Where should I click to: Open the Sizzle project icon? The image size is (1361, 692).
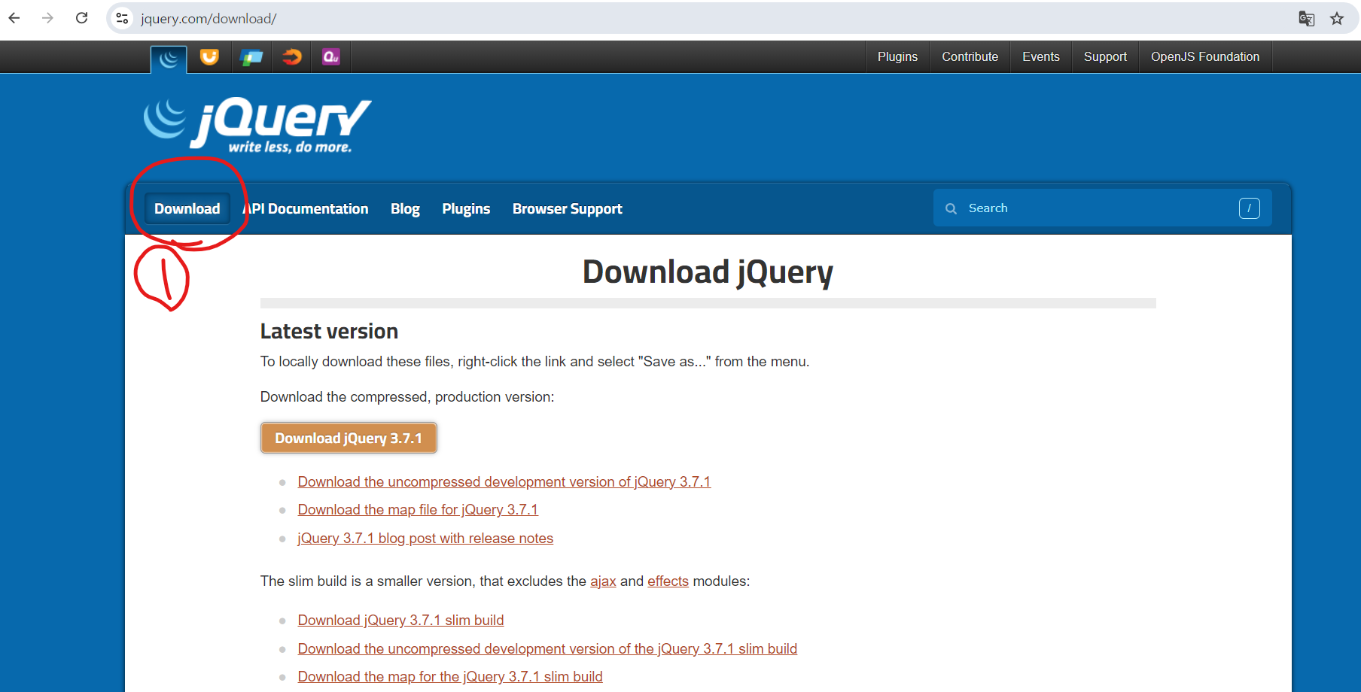pos(291,56)
